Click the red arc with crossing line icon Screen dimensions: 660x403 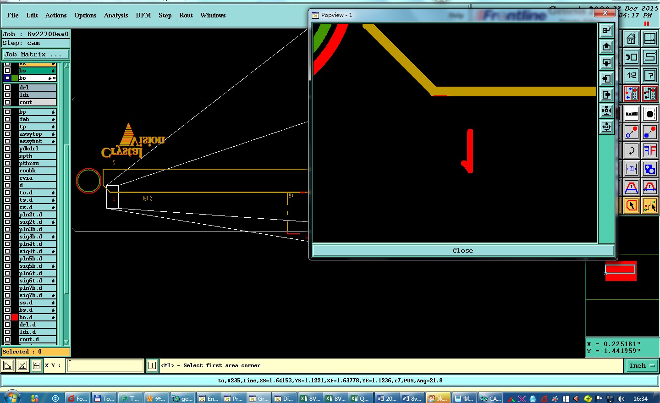649,187
